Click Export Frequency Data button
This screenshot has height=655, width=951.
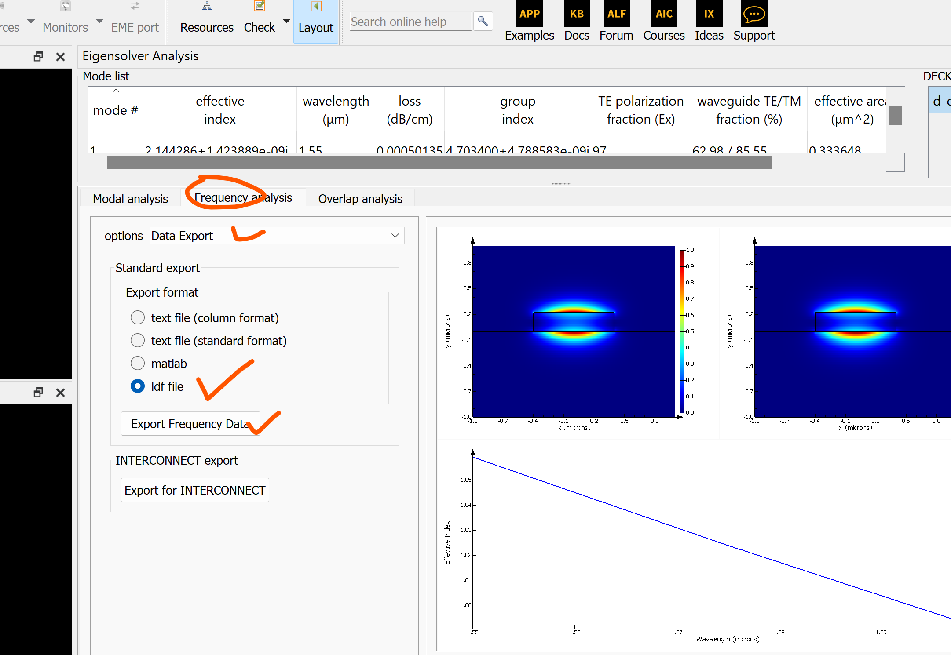click(190, 424)
